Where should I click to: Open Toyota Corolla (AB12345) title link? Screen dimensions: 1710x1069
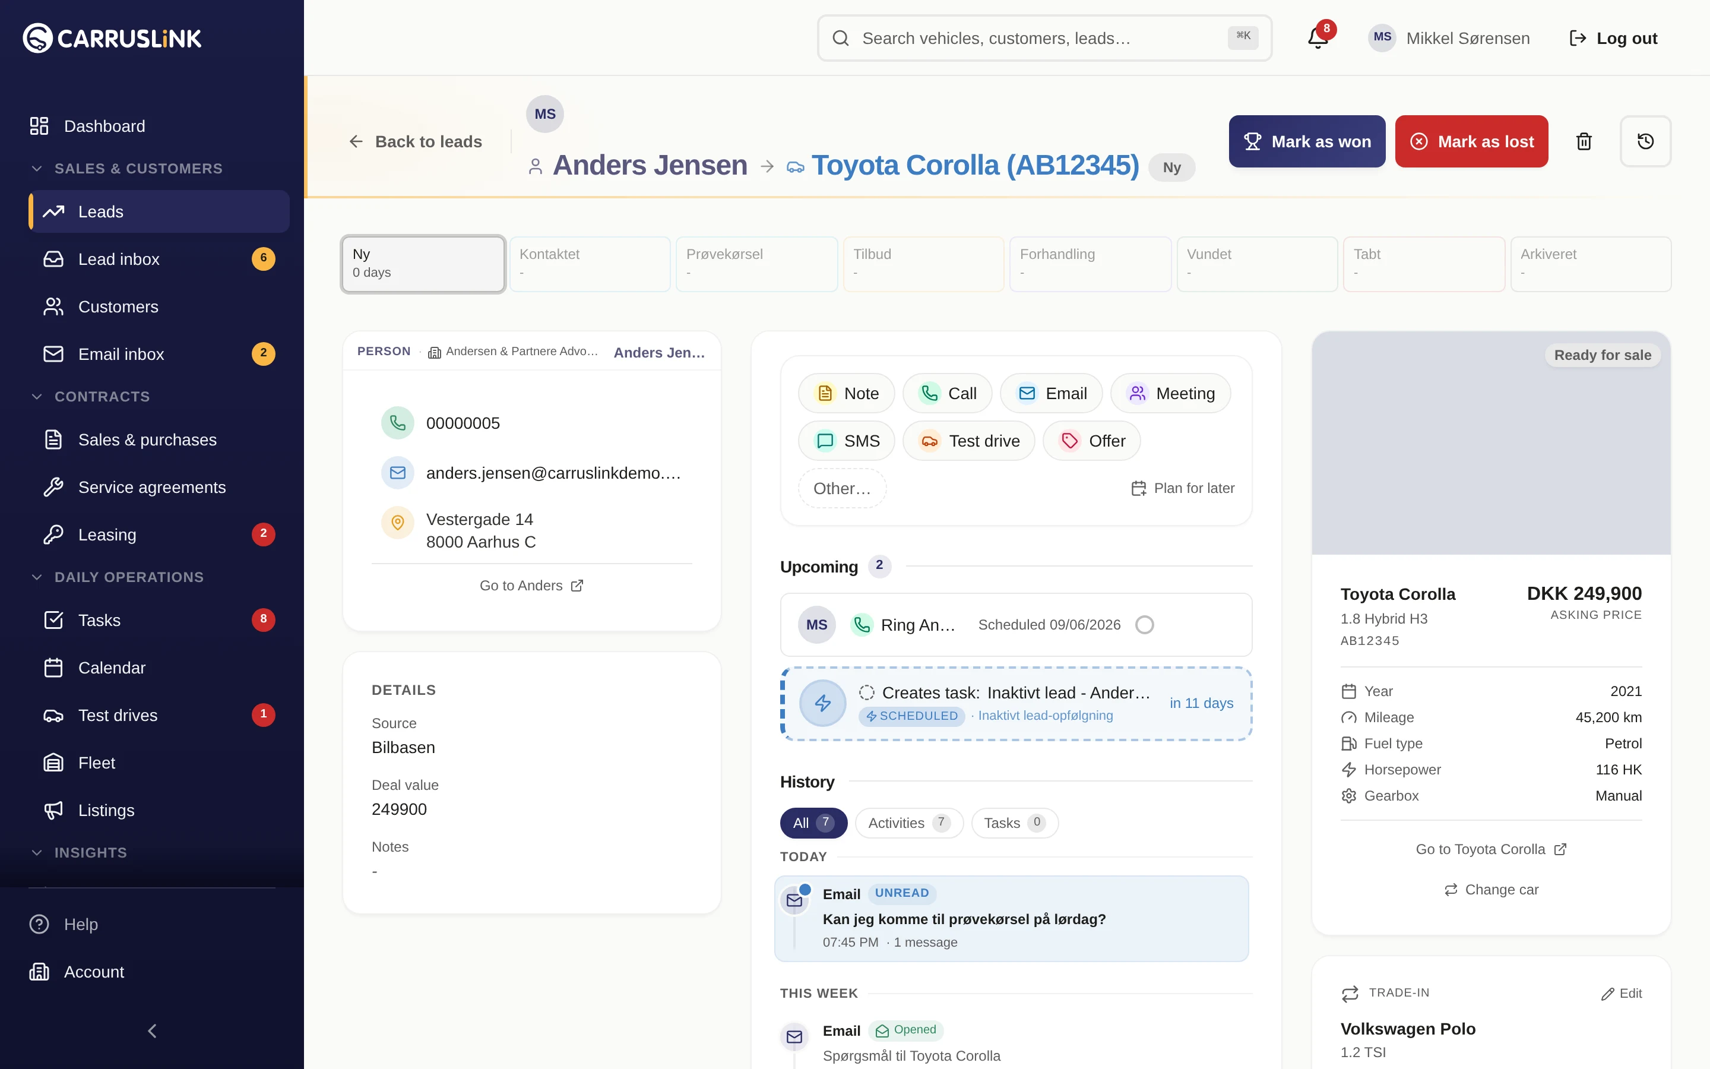(975, 166)
